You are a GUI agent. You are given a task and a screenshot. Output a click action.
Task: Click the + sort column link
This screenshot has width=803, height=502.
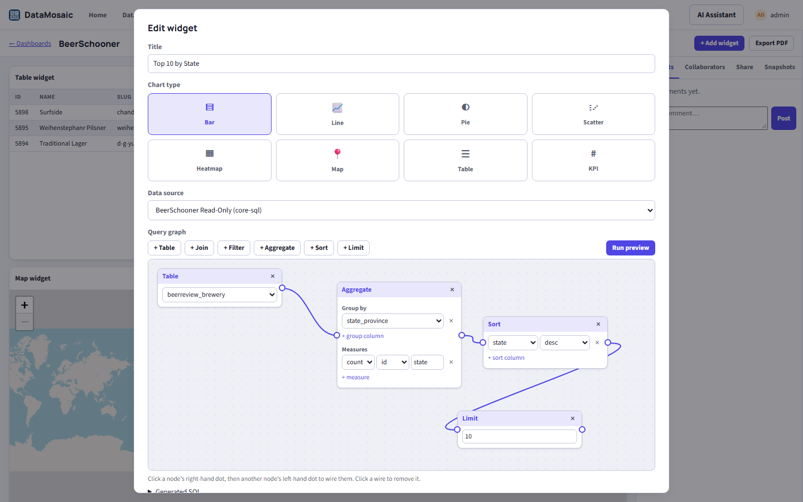click(x=506, y=358)
